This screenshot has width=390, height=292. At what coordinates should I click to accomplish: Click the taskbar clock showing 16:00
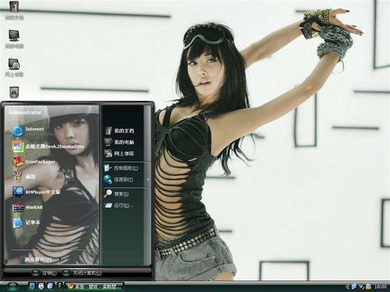tap(380, 286)
